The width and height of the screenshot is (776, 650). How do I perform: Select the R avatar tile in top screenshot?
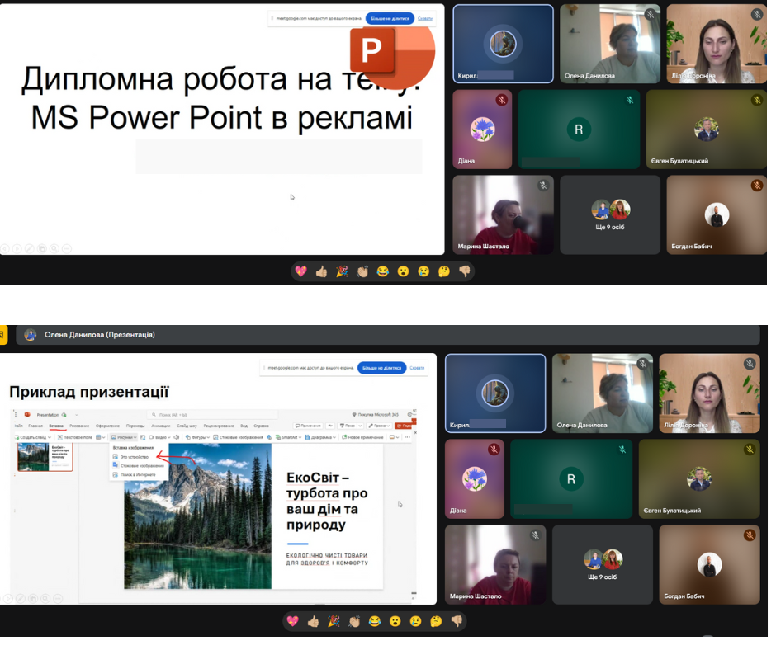(579, 130)
